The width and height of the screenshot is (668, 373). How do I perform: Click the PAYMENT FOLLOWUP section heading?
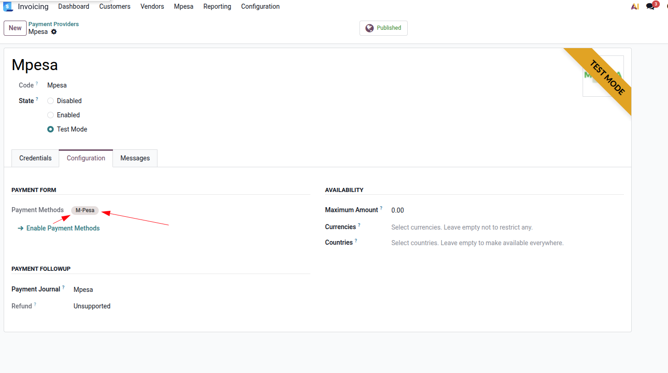click(x=41, y=269)
